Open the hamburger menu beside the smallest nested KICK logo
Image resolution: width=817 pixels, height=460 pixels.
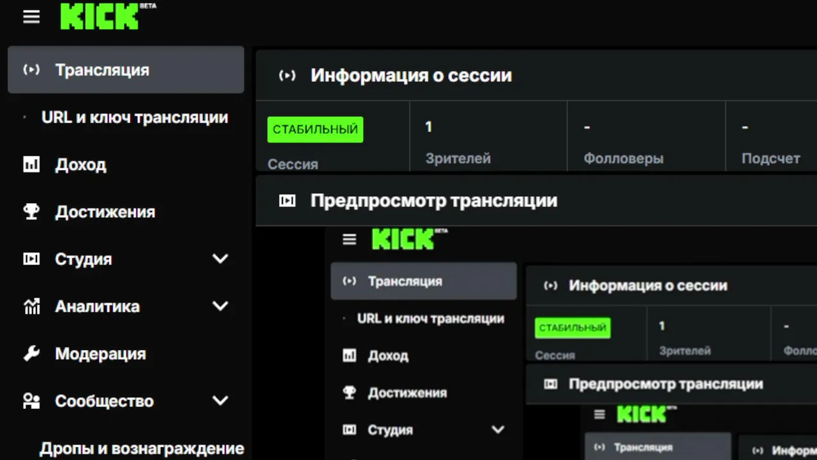click(599, 415)
